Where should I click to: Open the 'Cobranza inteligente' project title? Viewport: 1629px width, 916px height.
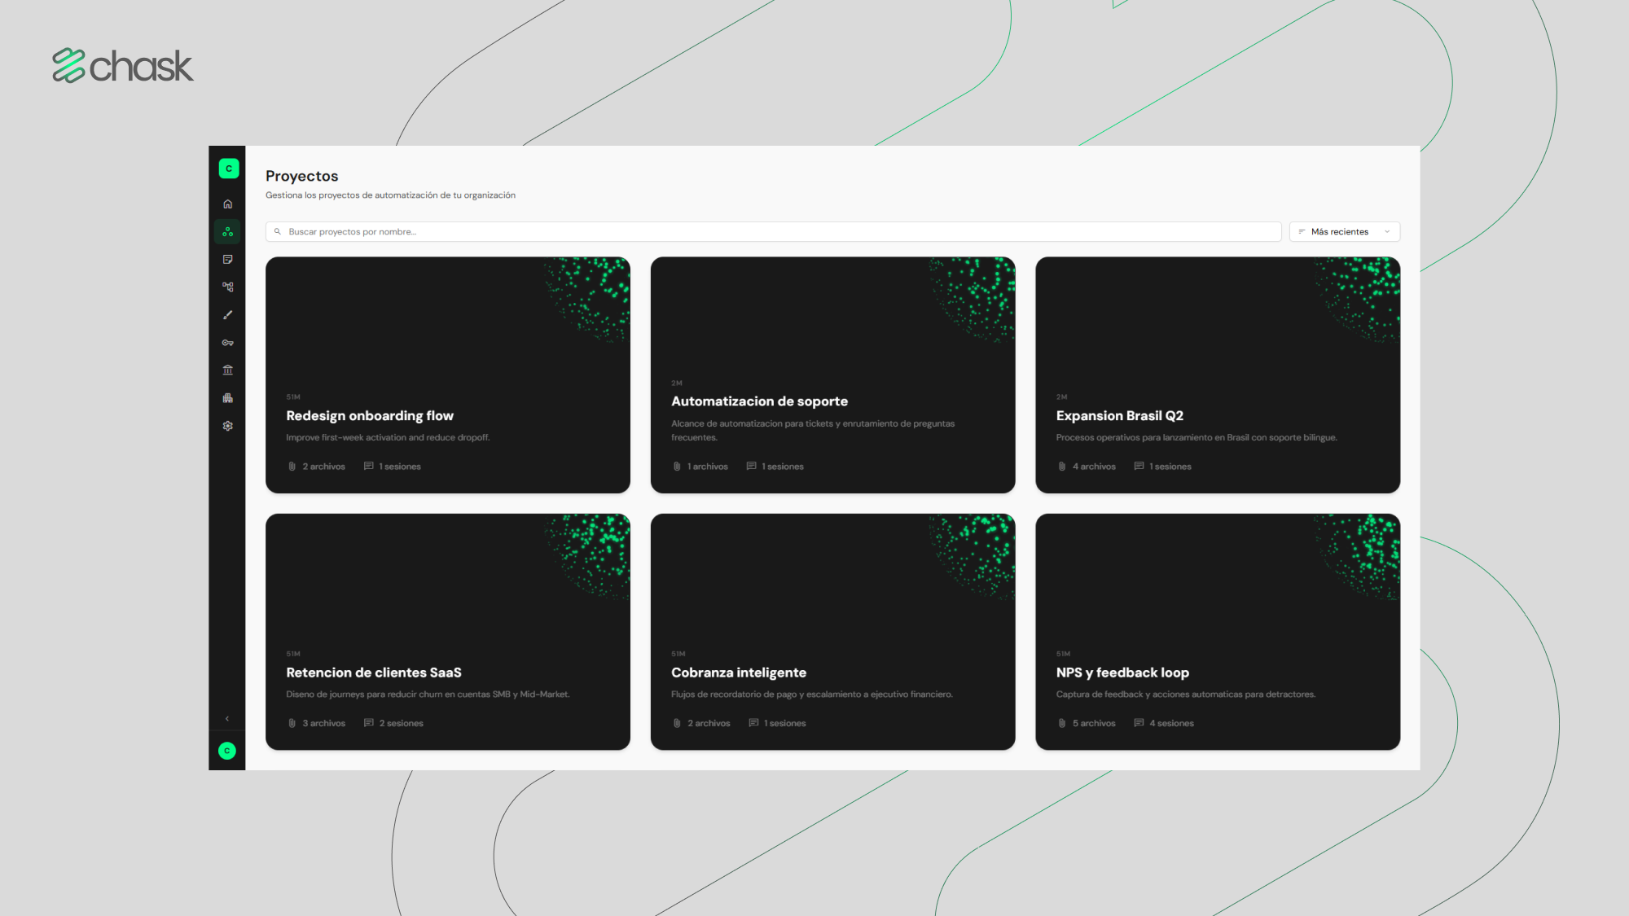(x=739, y=673)
